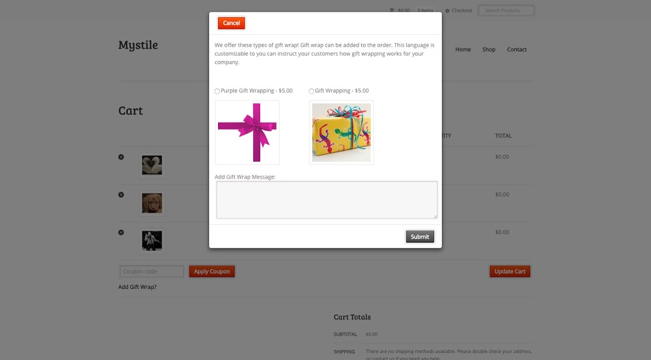Click into the Add Gift Wrap Message box
The image size is (651, 360).
tap(327, 199)
